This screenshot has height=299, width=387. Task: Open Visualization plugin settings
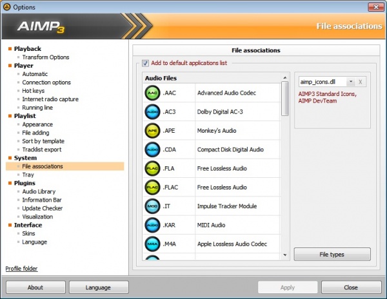[37, 217]
